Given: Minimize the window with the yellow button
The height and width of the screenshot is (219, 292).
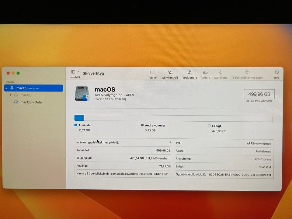Looking at the screenshot, I should click(x=13, y=73).
